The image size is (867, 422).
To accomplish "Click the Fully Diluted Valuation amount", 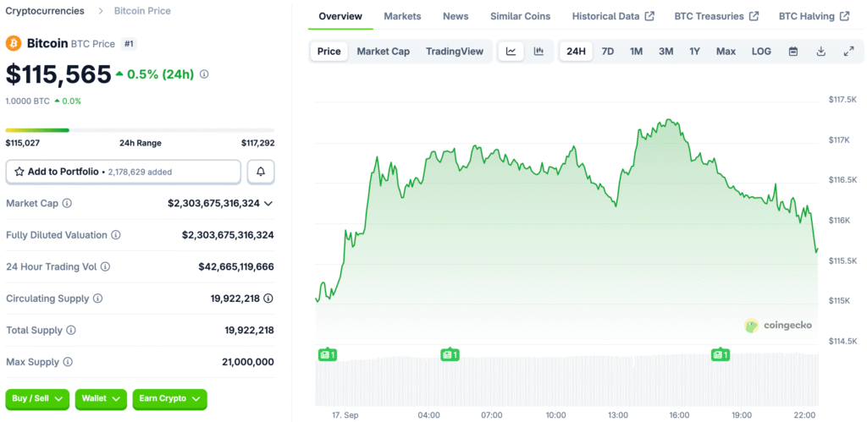I will (228, 235).
